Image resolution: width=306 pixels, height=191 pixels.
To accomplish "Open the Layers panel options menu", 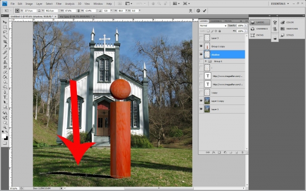I will pyautogui.click(x=246, y=21).
